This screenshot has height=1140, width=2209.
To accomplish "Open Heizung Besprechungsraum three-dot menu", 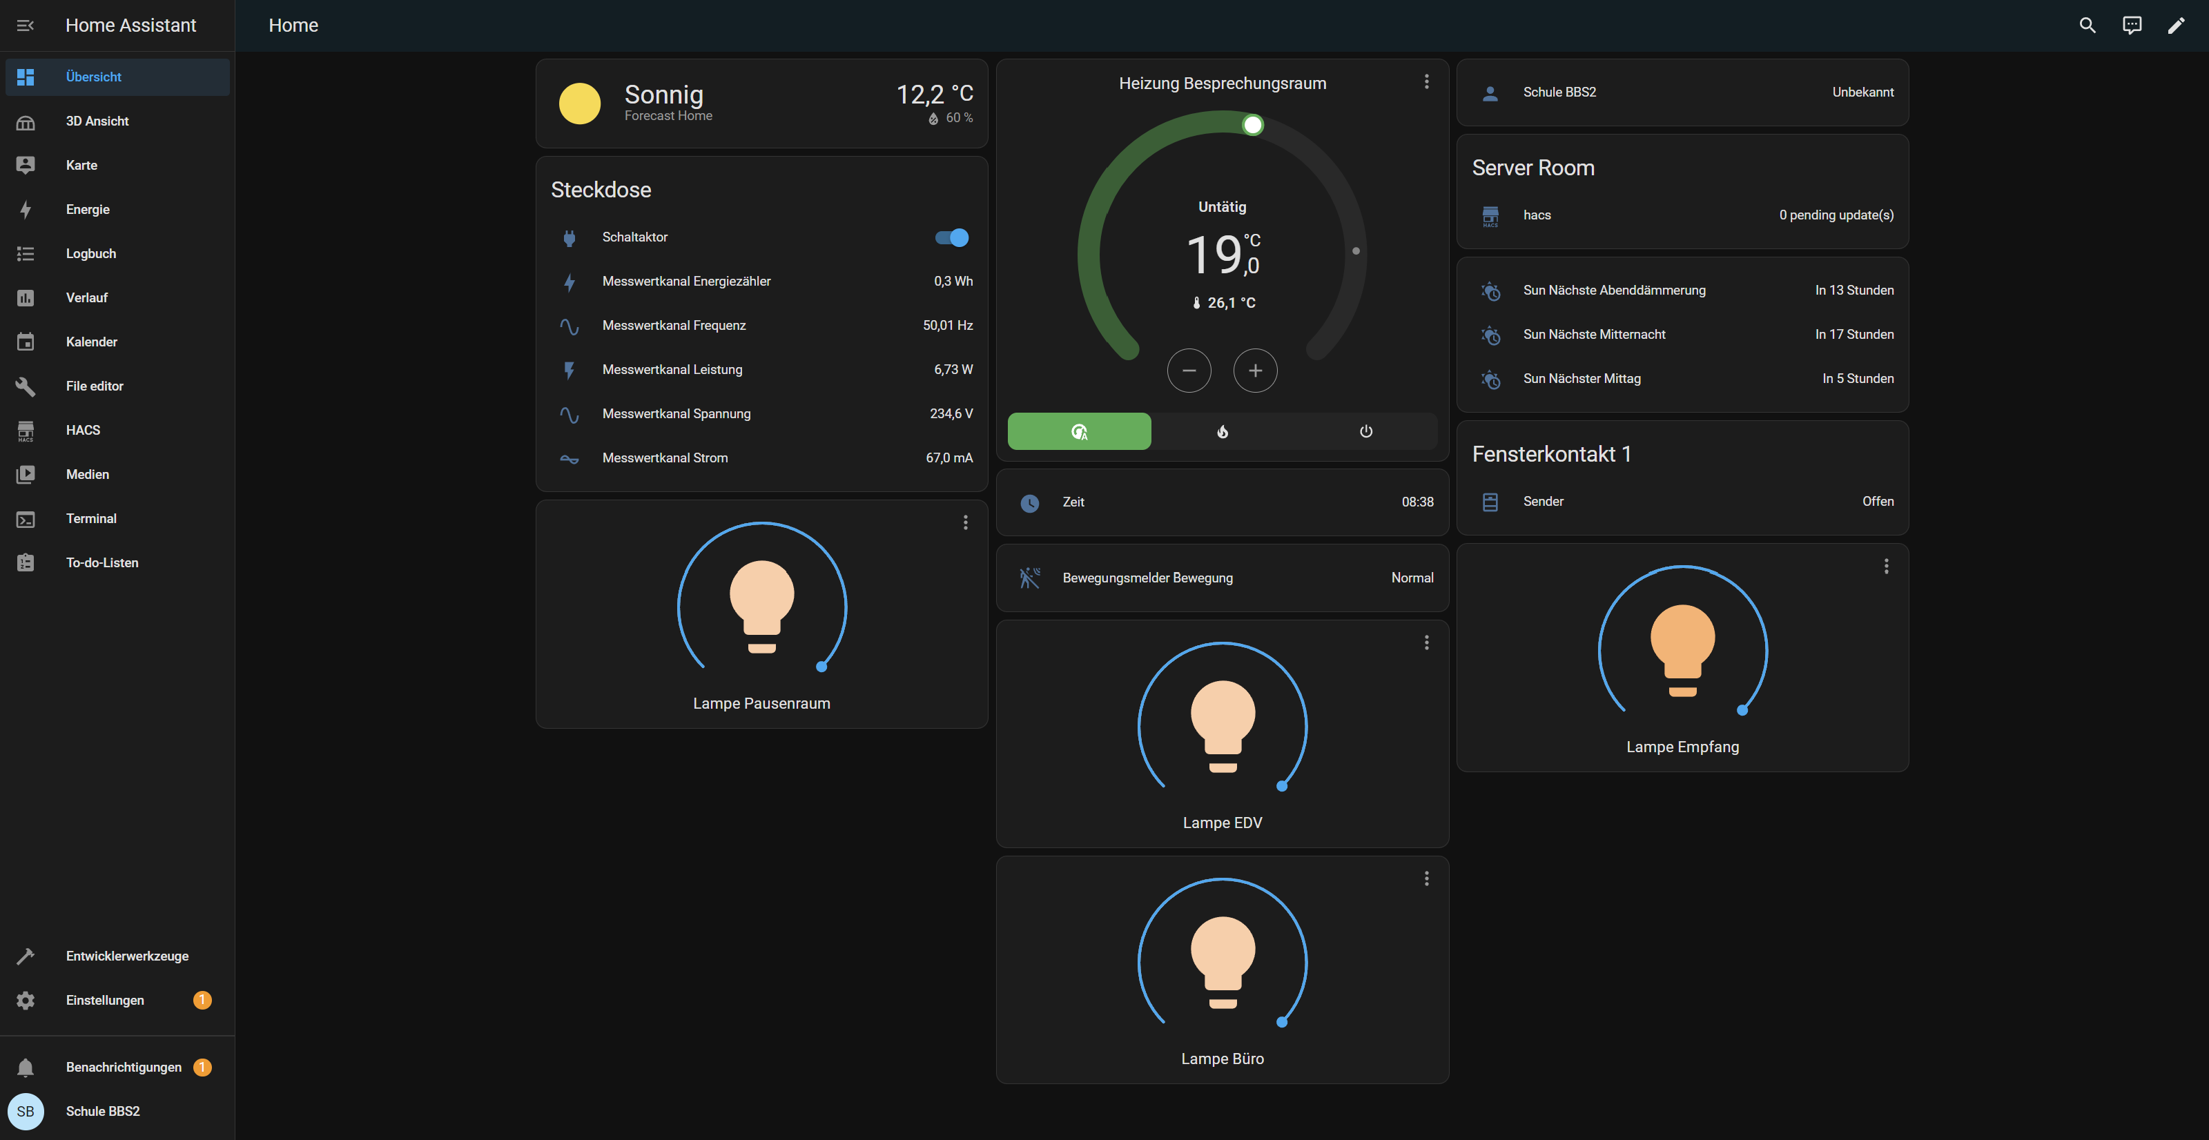I will (x=1426, y=81).
